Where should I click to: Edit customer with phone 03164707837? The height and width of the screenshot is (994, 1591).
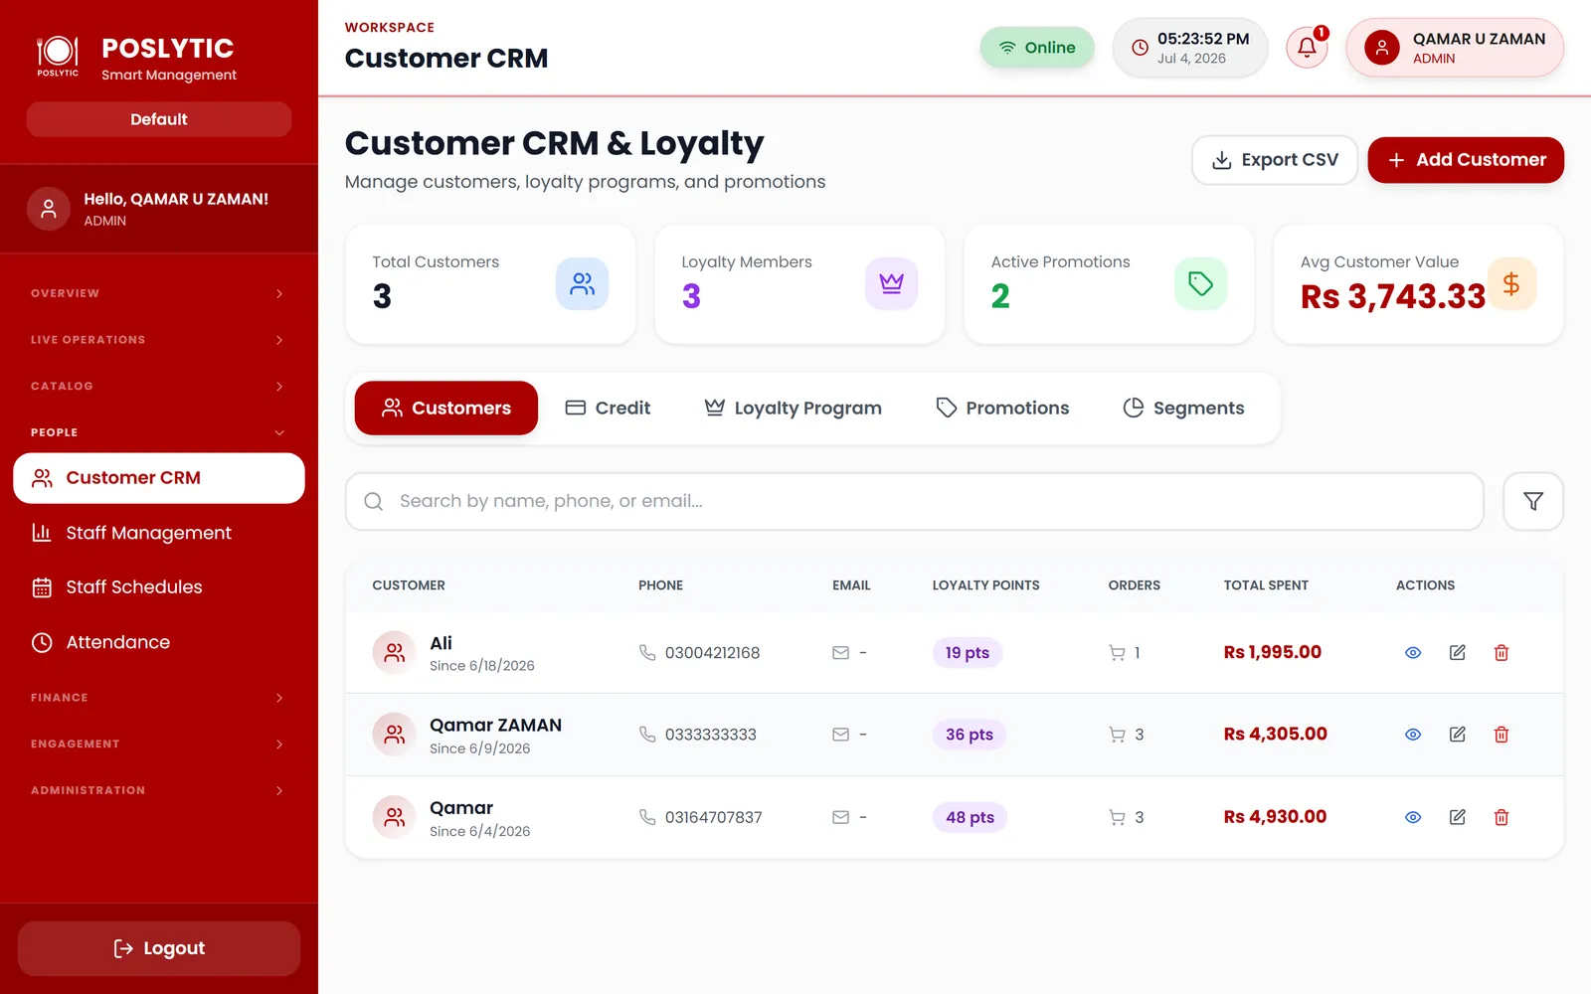click(1457, 817)
